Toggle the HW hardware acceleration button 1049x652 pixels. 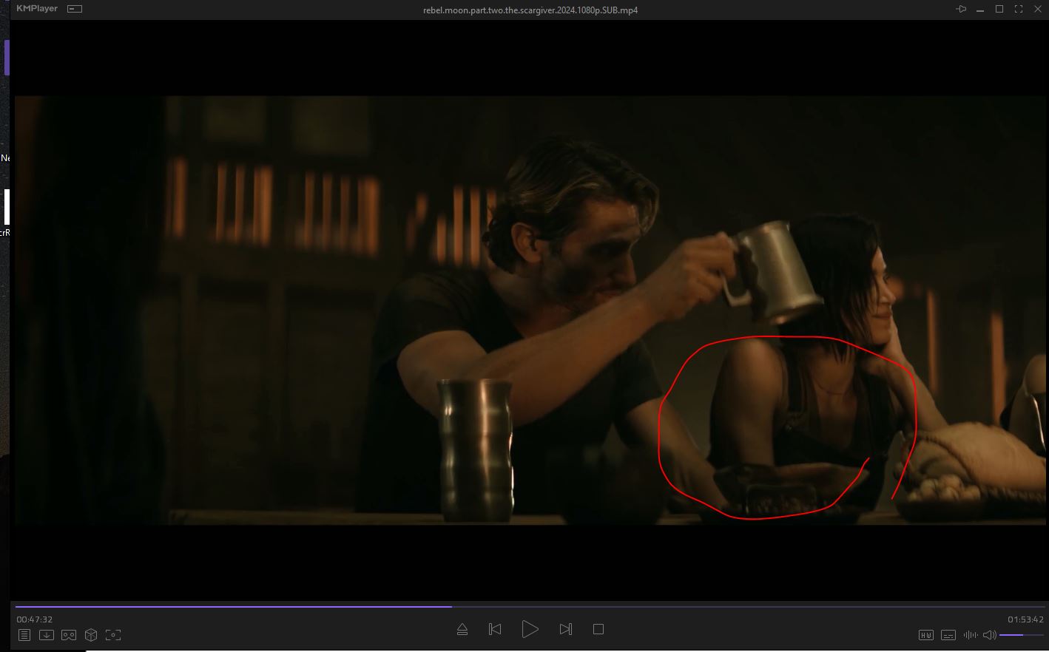coord(926,635)
